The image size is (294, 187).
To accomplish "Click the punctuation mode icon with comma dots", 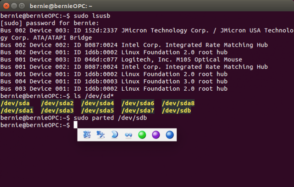I will click(x=129, y=135).
